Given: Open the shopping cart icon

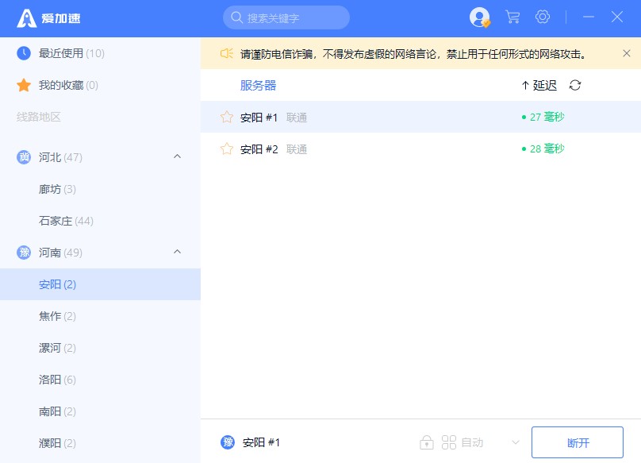Looking at the screenshot, I should tap(512, 17).
